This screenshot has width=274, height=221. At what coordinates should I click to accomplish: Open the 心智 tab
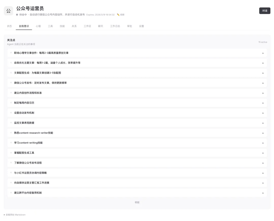tap(38, 26)
